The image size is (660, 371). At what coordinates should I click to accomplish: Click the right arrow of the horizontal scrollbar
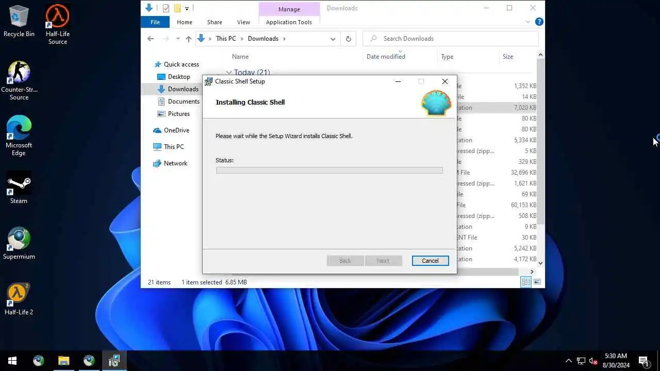click(532, 272)
